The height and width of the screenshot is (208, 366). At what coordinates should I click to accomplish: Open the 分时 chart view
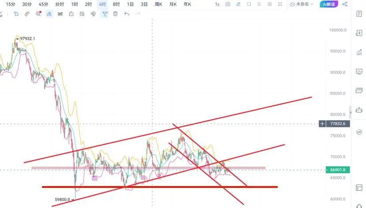[x=60, y=4]
